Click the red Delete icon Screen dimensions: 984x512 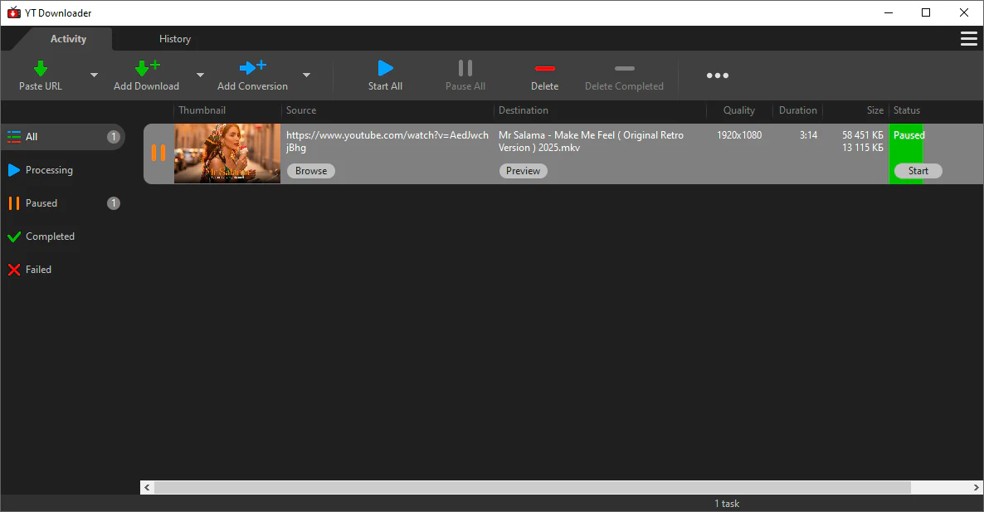[x=544, y=68]
